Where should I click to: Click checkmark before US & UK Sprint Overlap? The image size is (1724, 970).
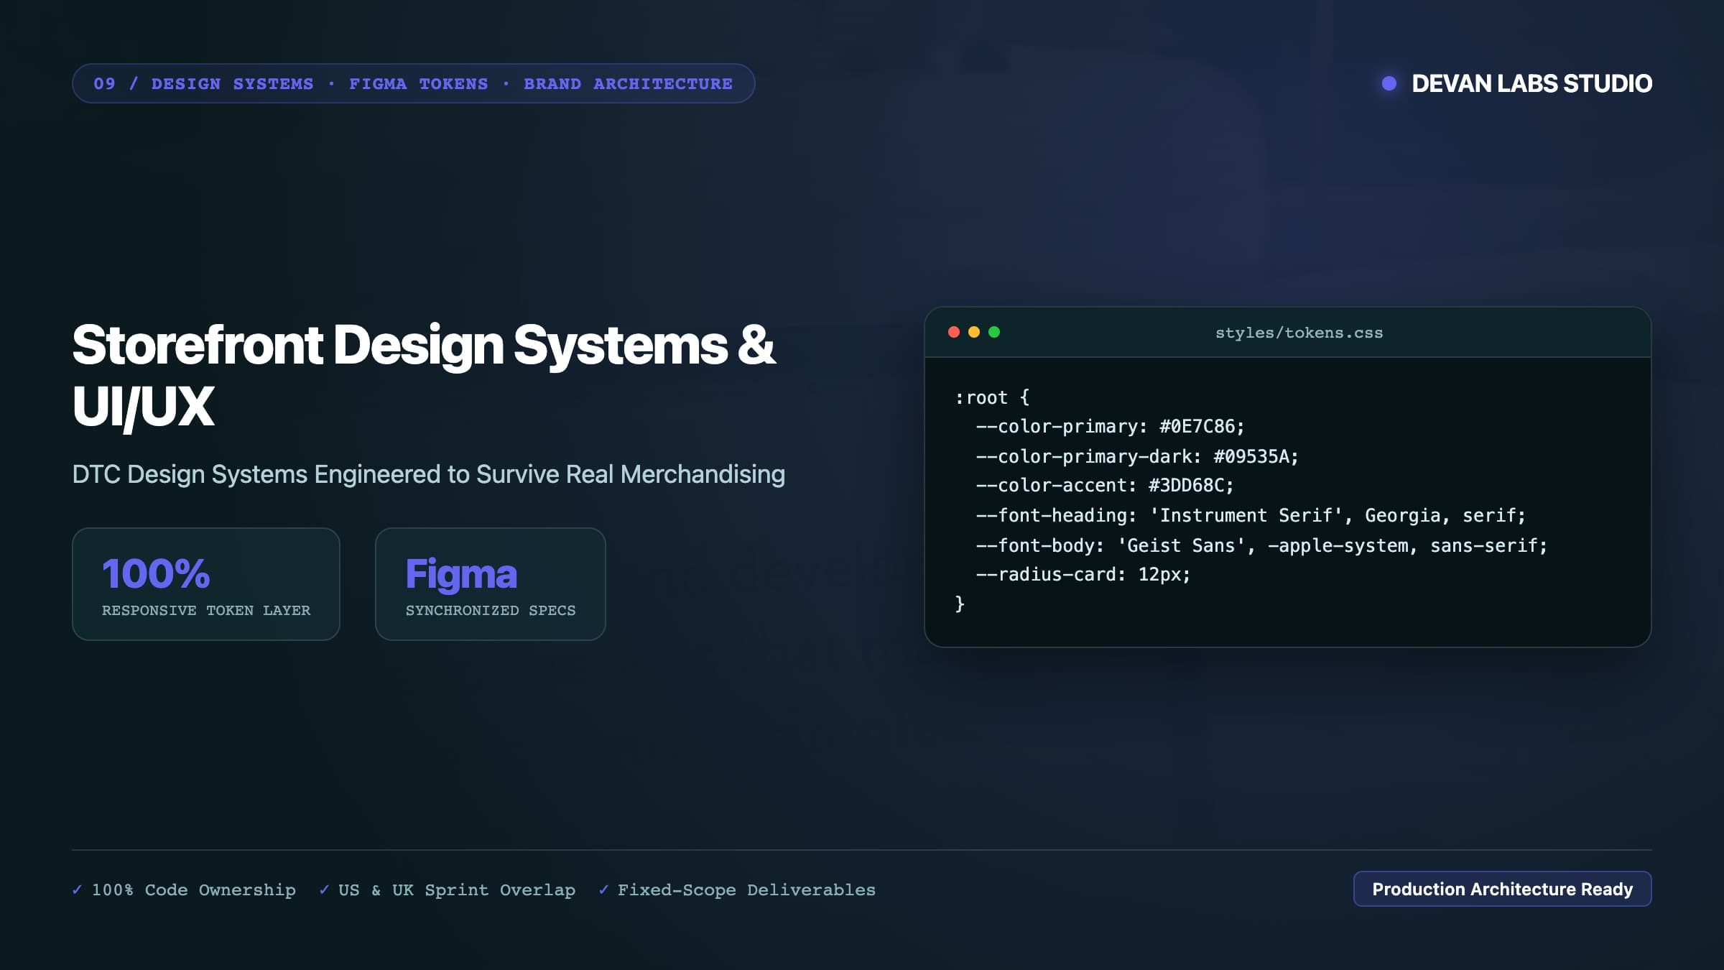pyautogui.click(x=325, y=890)
